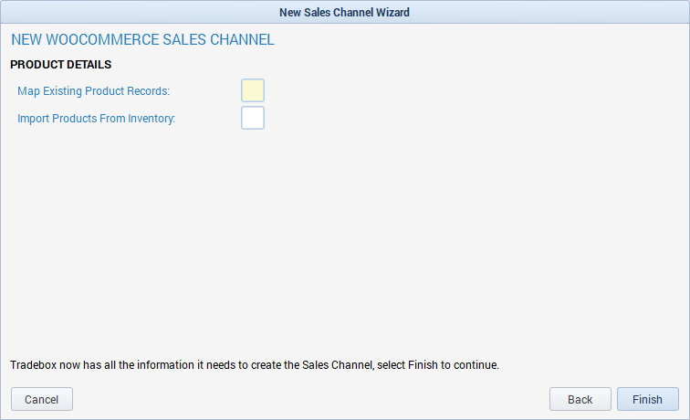This screenshot has width=690, height=420.
Task: Click the New Sales Channel Wizard title bar
Action: (x=345, y=12)
